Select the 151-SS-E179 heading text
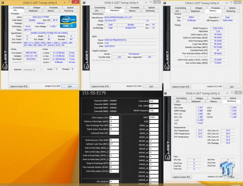The height and width of the screenshot is (186, 243). (94, 93)
